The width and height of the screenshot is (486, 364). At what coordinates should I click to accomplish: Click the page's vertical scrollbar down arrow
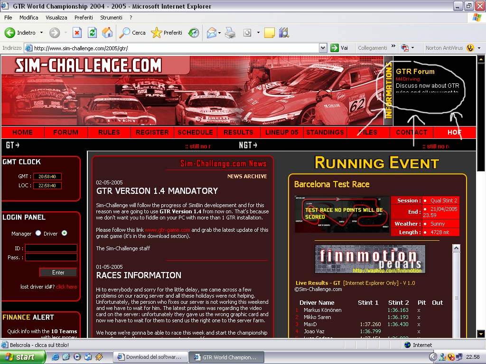point(480,334)
